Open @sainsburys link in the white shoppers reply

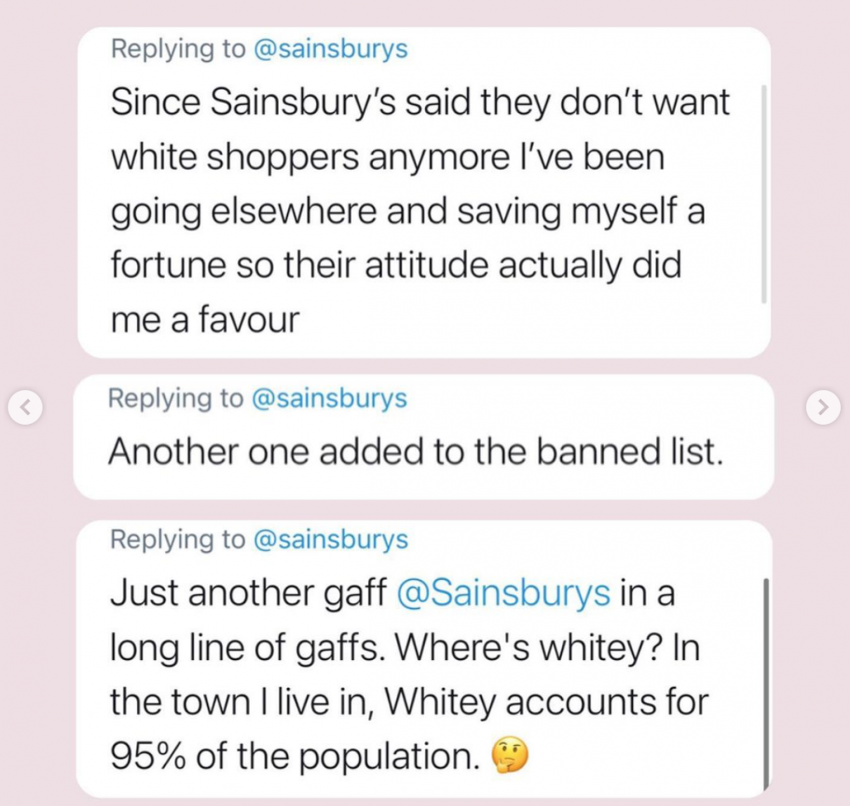tap(331, 48)
